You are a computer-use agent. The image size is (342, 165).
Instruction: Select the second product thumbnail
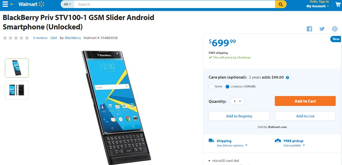pos(17,90)
